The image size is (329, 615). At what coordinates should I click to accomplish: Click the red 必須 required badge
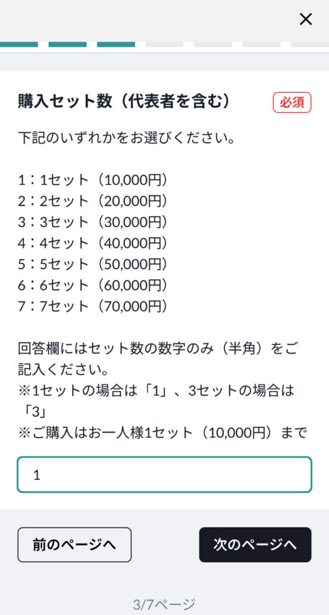(292, 102)
